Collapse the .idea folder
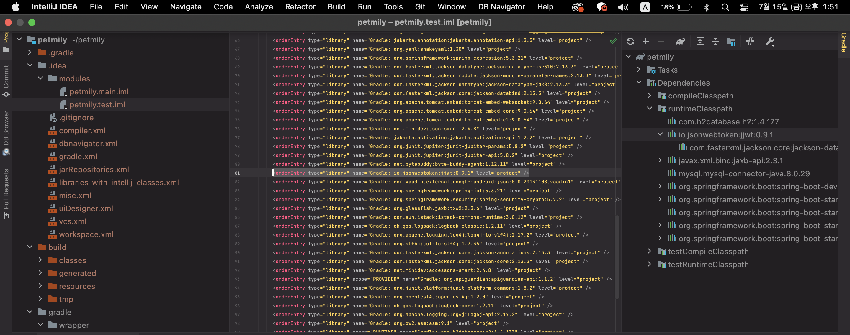 tap(30, 65)
